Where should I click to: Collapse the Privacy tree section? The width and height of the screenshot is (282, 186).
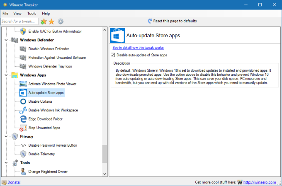tap(6, 136)
